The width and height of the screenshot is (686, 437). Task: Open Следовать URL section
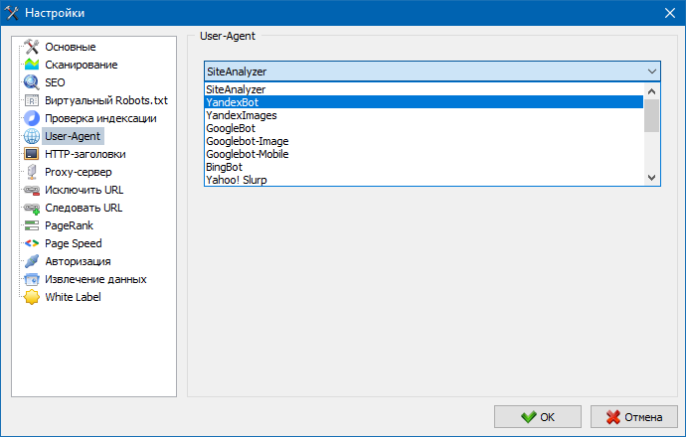84,208
